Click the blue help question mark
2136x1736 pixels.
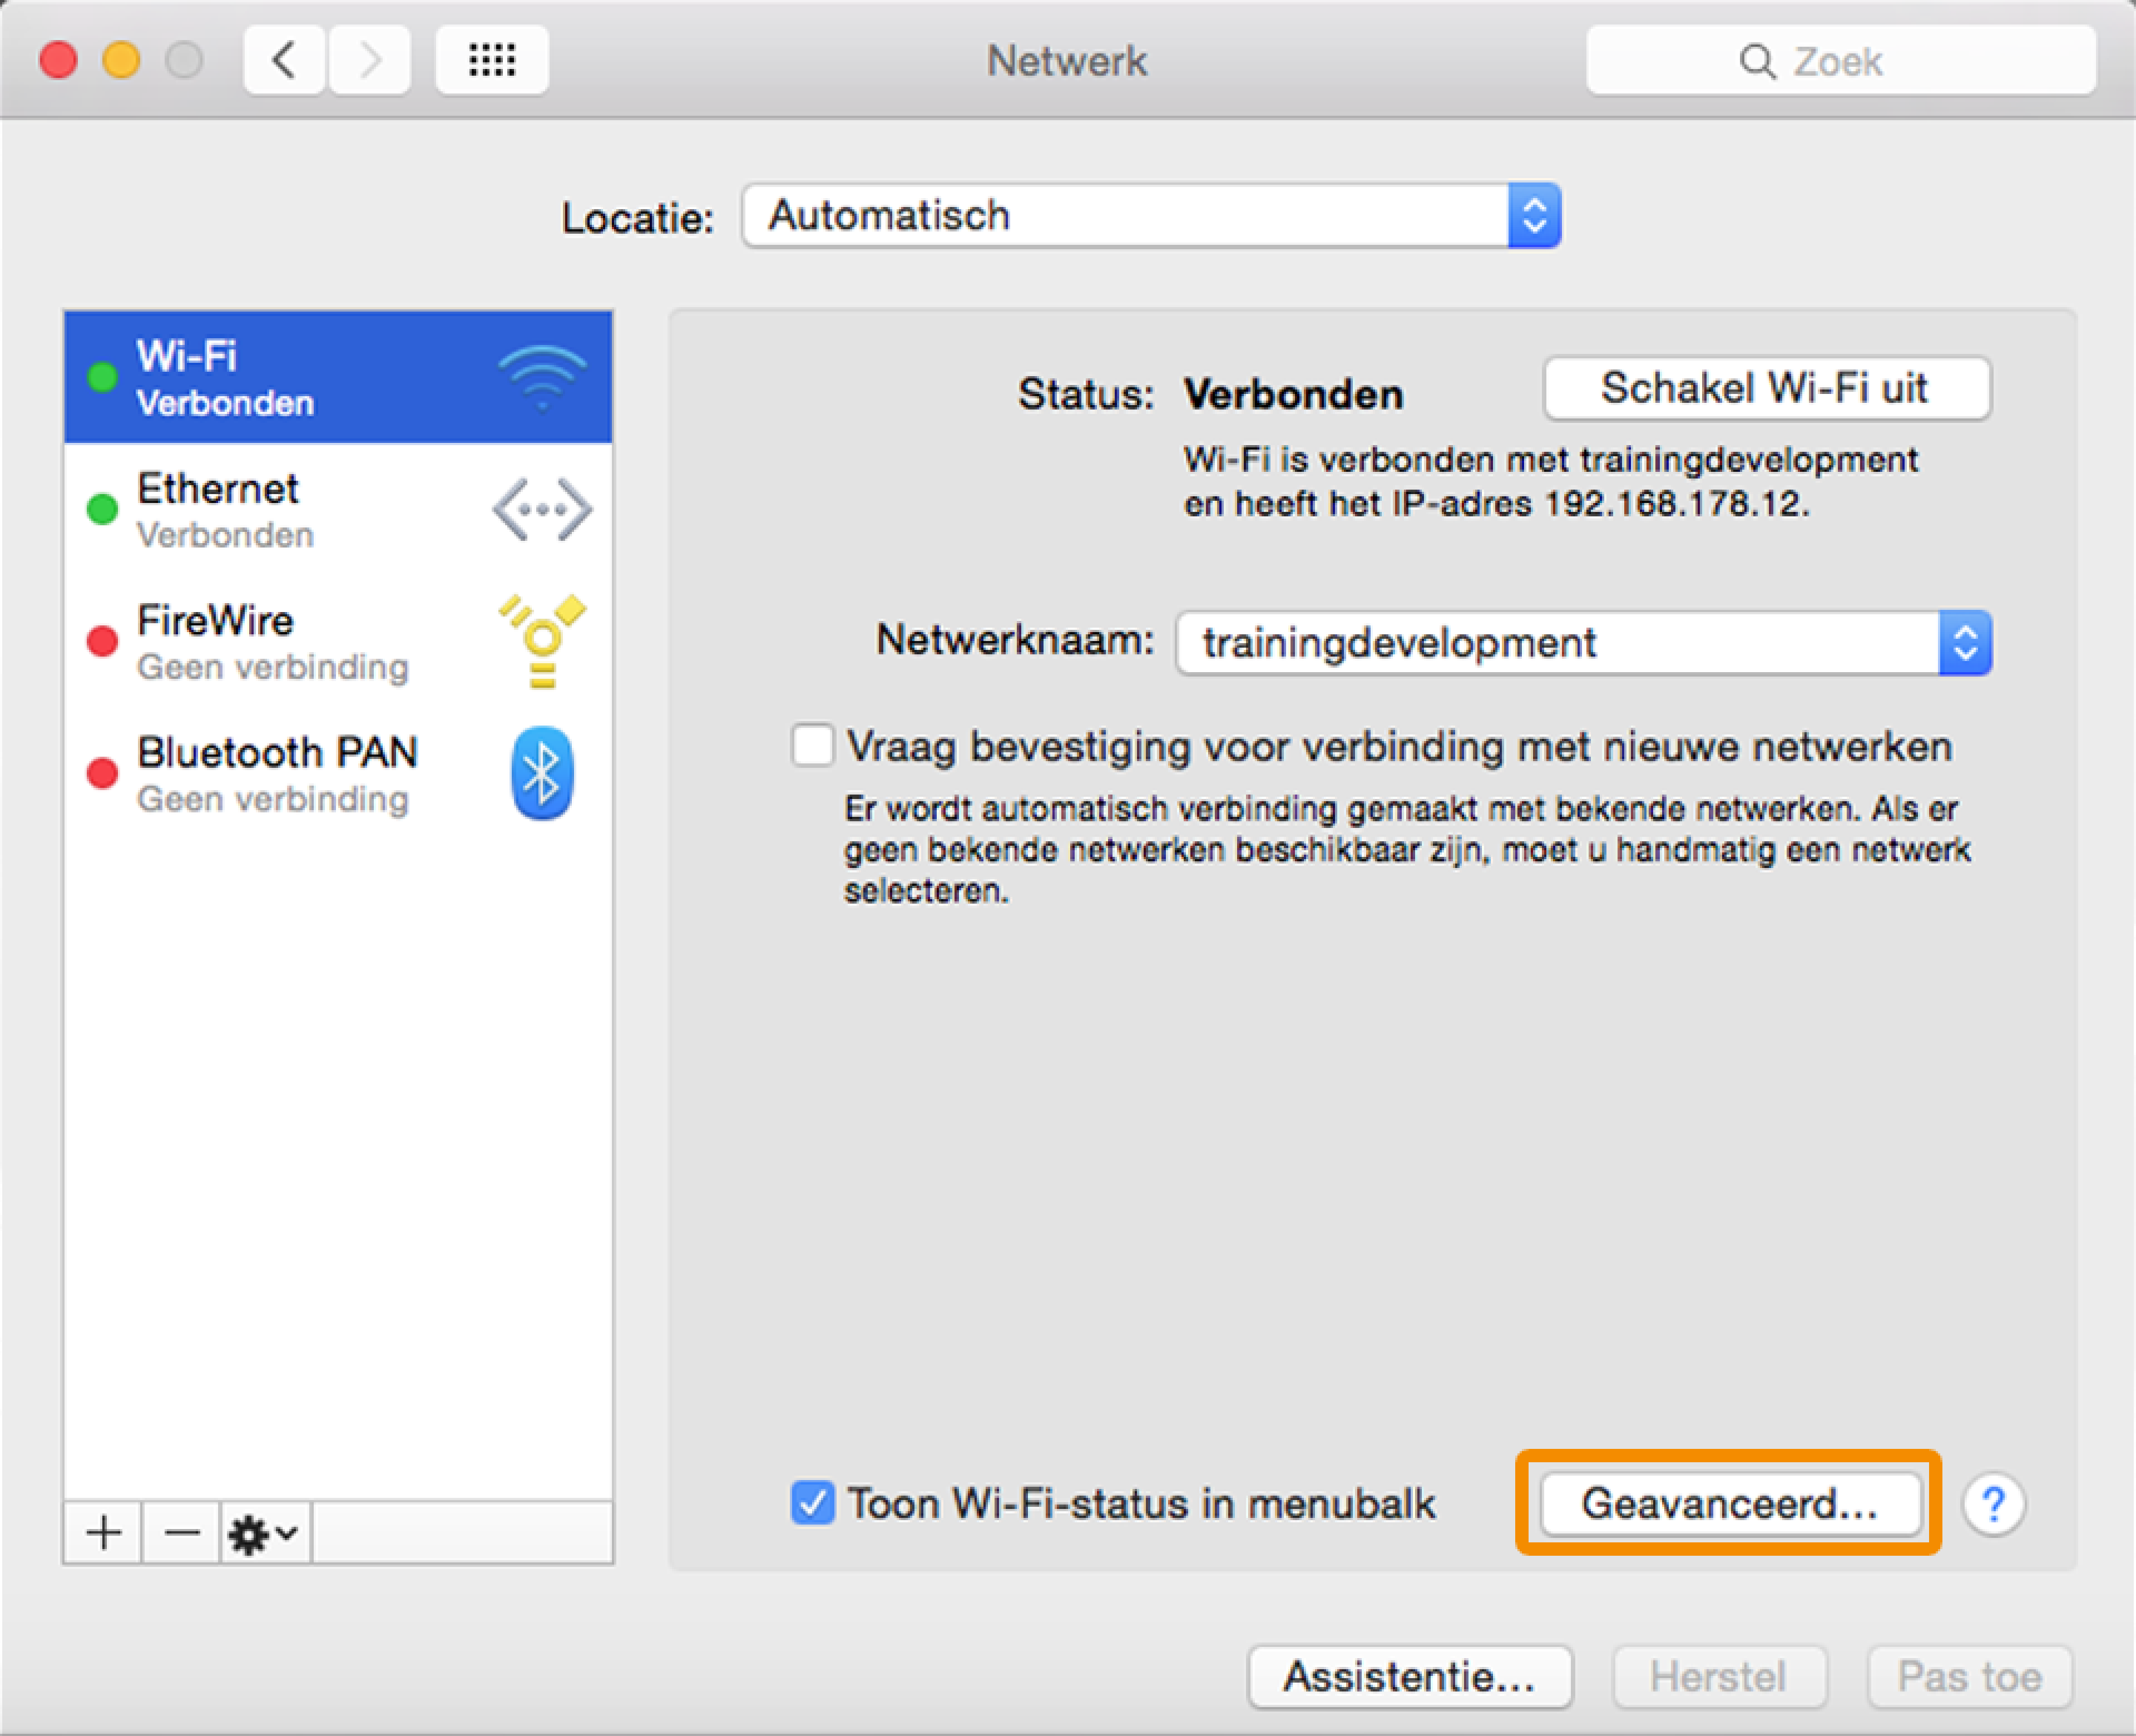1993,1504
